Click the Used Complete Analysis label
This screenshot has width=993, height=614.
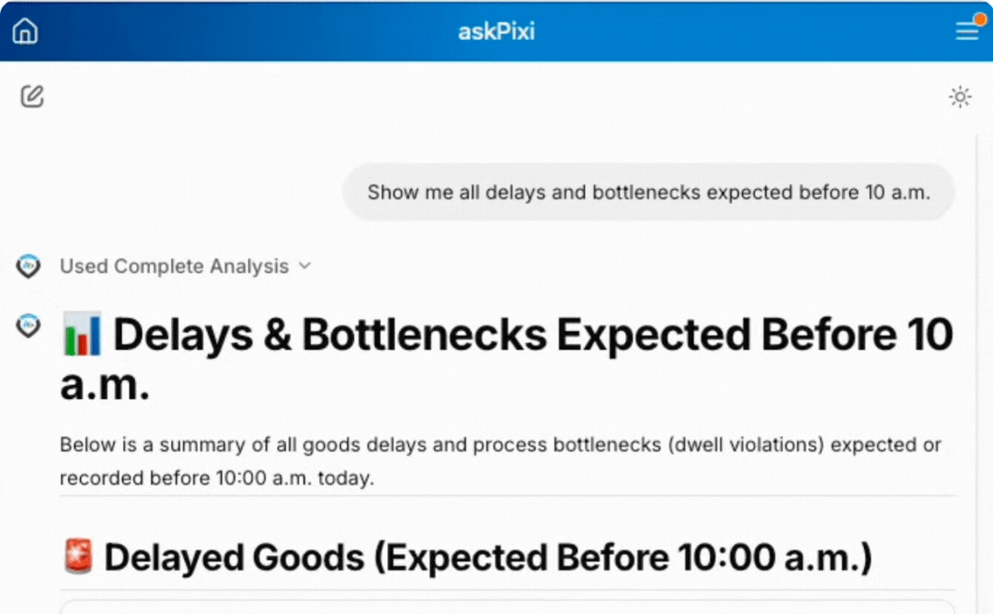174,267
